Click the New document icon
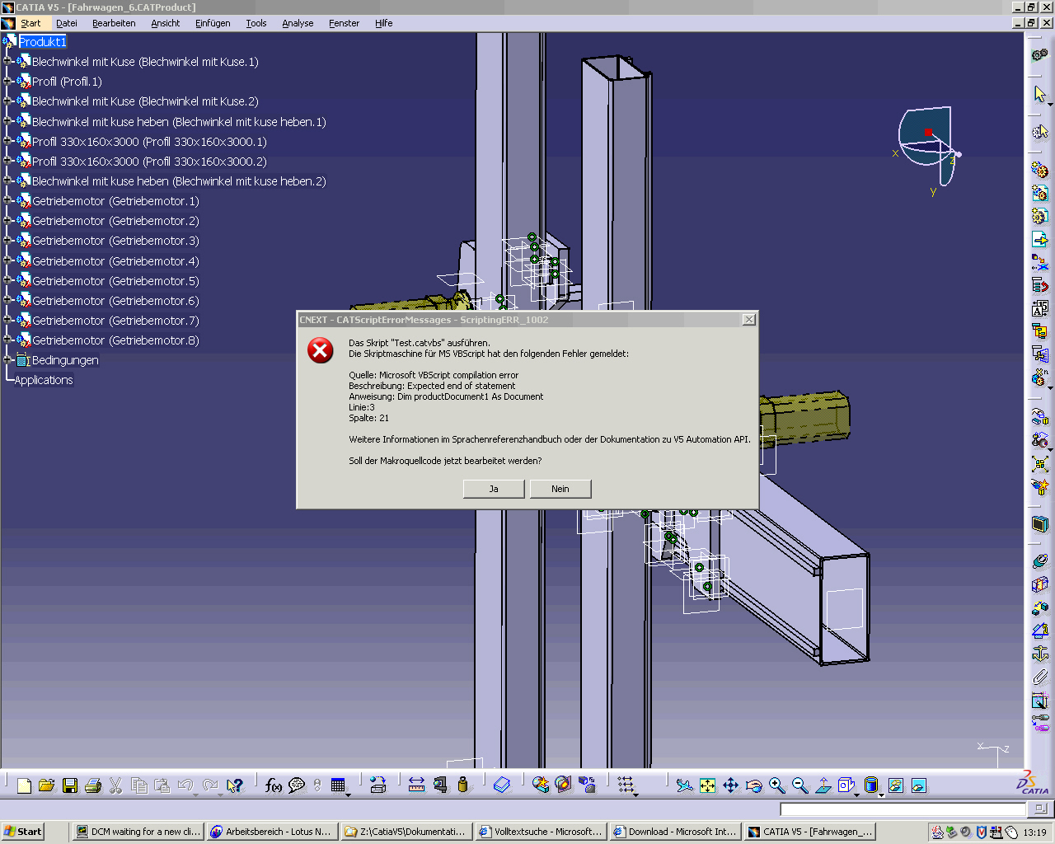1055x844 pixels. [x=24, y=785]
